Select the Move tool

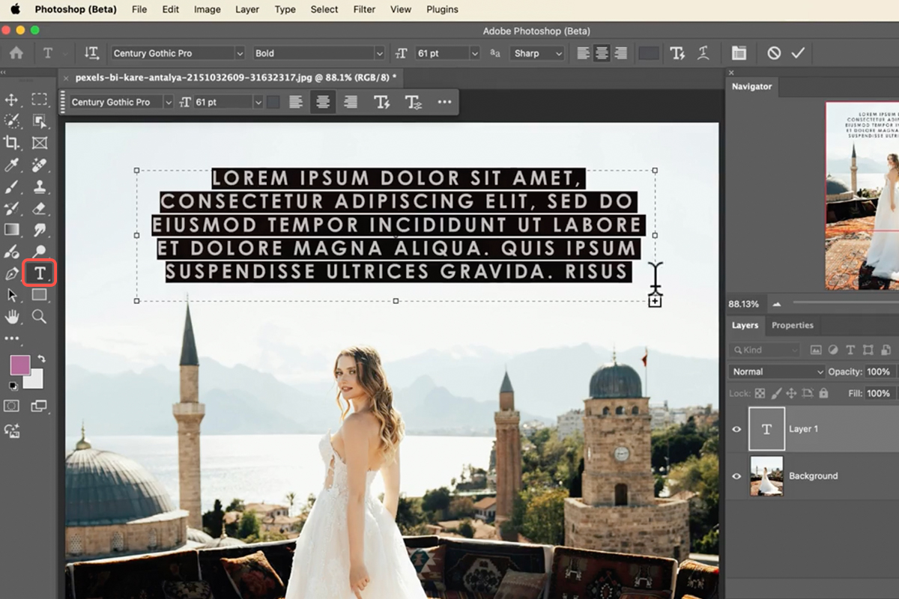[12, 100]
